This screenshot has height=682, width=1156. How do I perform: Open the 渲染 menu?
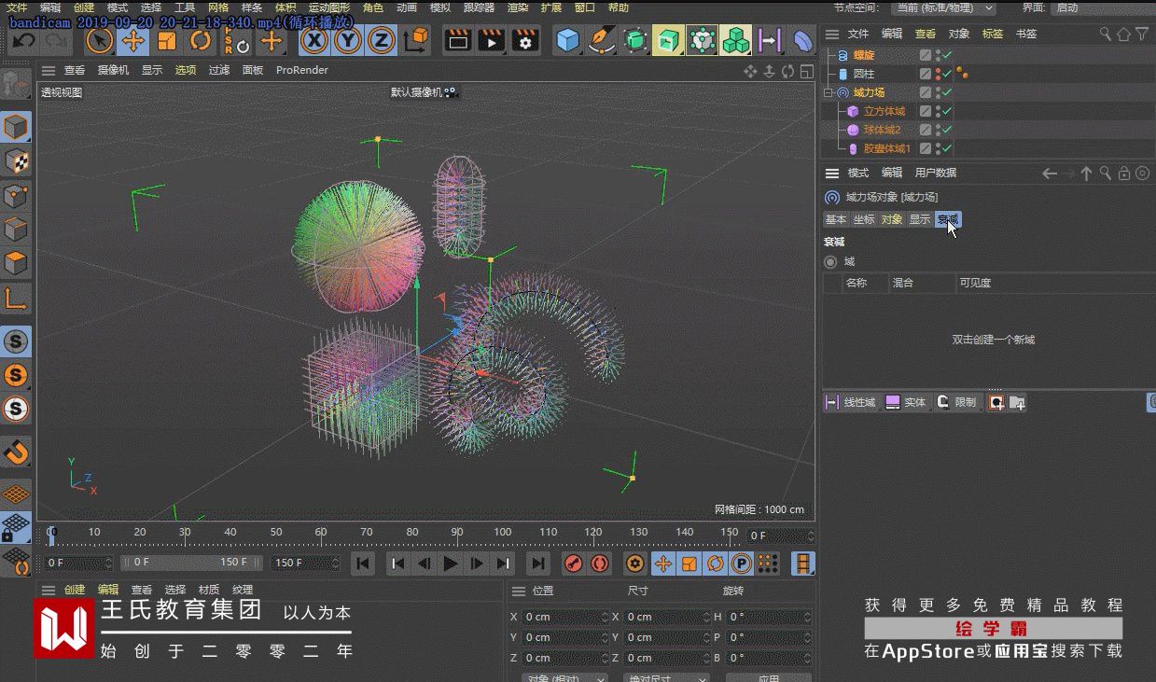pyautogui.click(x=518, y=7)
